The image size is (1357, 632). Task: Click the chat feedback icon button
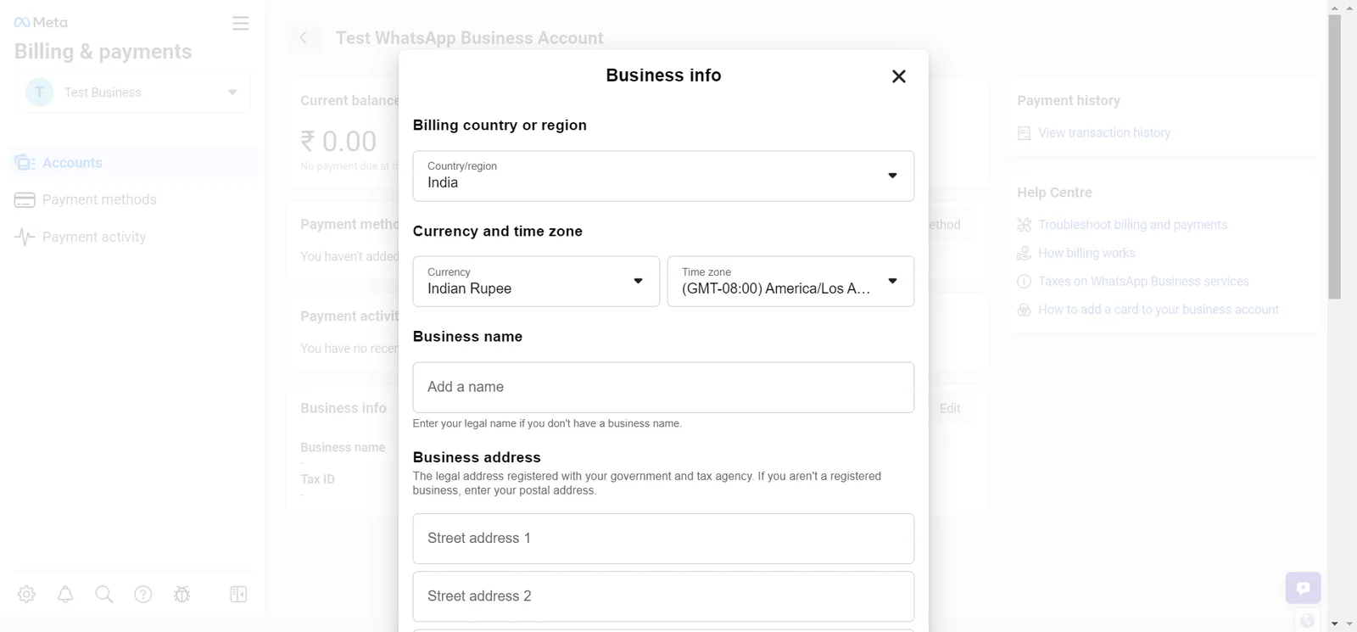(x=1304, y=588)
